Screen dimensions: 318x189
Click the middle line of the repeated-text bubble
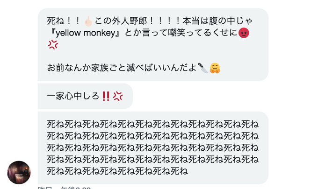[153, 148]
